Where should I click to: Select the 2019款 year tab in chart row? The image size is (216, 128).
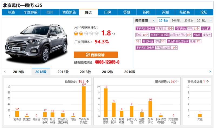(x=19, y=72)
